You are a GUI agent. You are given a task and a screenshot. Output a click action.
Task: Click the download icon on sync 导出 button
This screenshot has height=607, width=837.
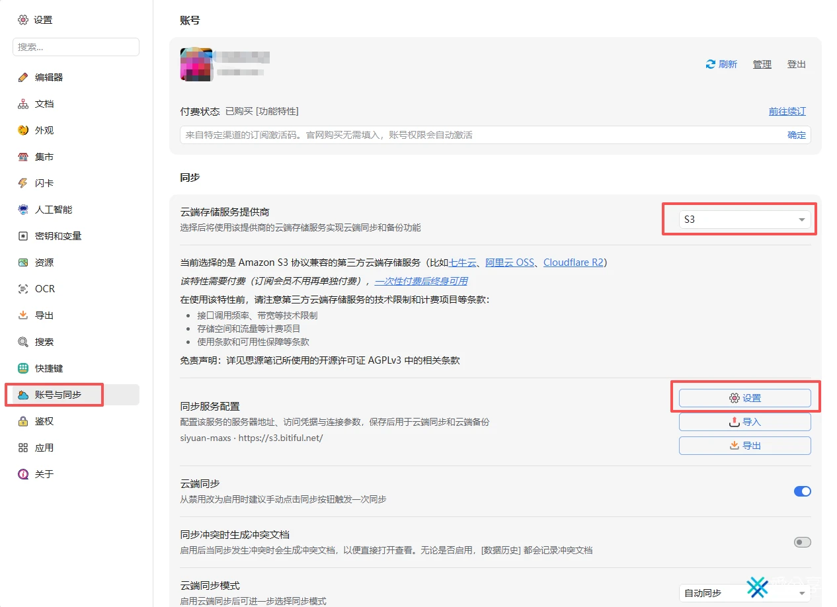pyautogui.click(x=734, y=446)
